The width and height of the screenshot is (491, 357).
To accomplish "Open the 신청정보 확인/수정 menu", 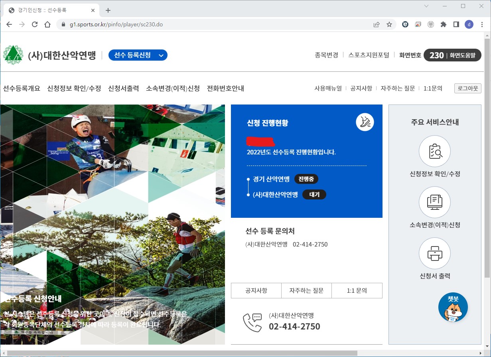I will coord(74,88).
